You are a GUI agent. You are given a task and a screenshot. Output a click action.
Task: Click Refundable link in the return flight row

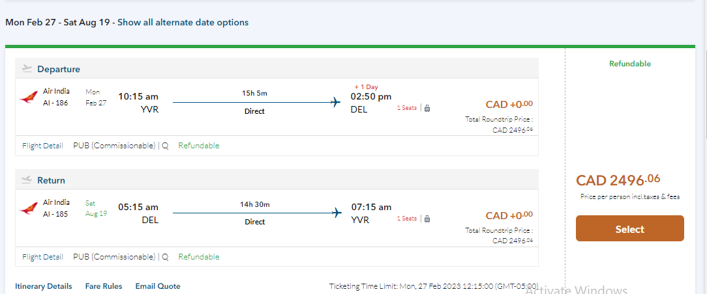[x=199, y=257]
